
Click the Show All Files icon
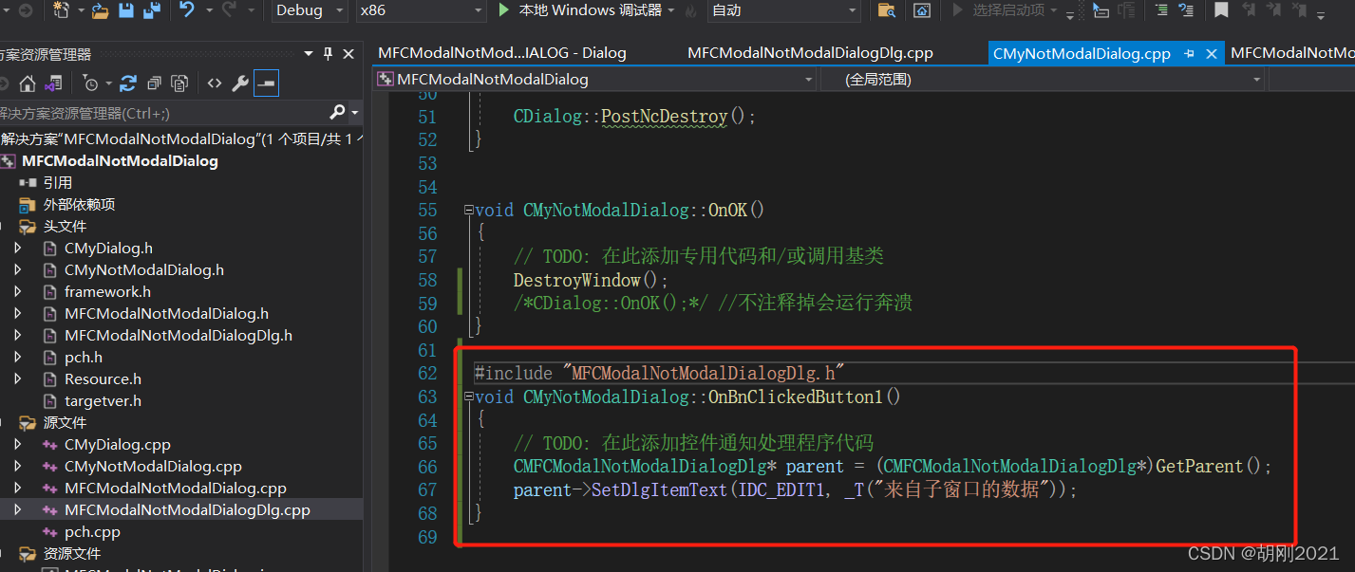click(180, 83)
